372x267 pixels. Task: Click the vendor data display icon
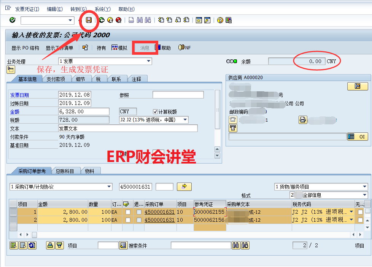[x=357, y=86]
